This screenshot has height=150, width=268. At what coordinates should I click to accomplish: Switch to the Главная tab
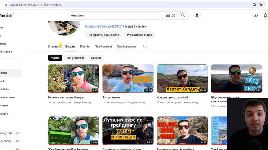(x=54, y=47)
